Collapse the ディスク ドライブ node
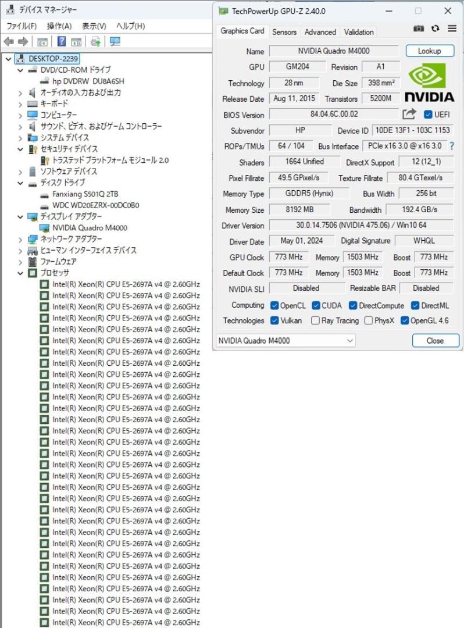Viewport: 464px width, 628px height. pyautogui.click(x=20, y=183)
